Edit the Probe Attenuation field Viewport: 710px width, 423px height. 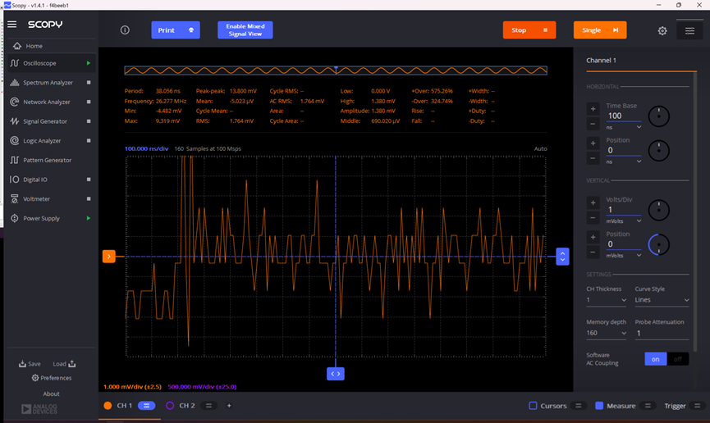coord(662,334)
